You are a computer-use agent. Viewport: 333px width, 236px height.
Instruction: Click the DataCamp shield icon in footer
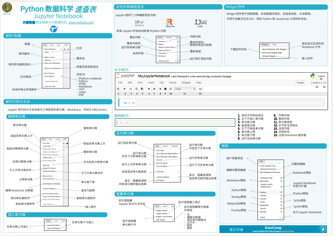tap(323, 229)
